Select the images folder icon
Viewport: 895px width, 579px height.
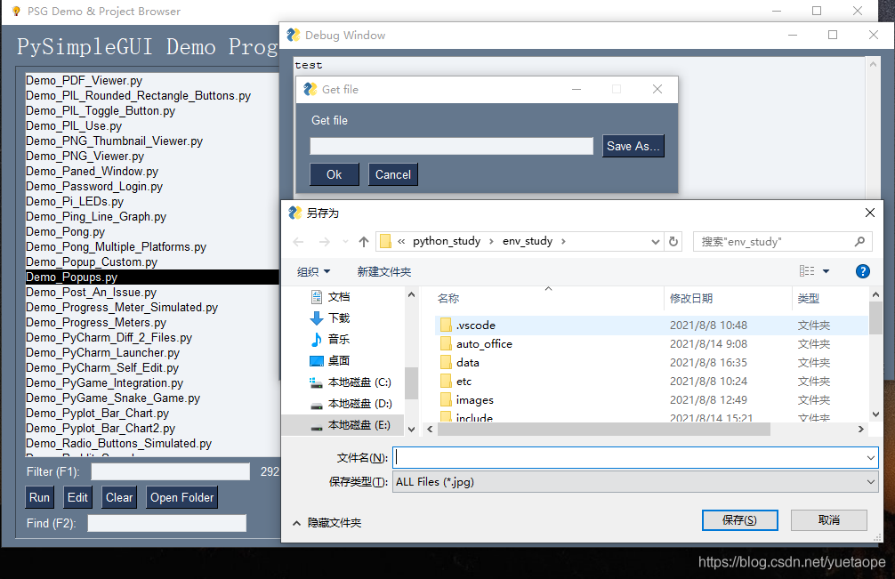tap(446, 400)
